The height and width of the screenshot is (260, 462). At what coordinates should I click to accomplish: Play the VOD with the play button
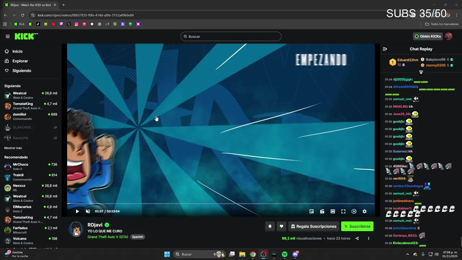coord(77,211)
